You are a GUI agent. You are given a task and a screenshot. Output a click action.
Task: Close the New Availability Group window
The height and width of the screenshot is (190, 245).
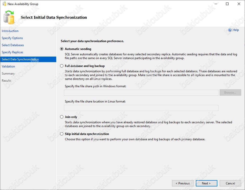pos(239,4)
